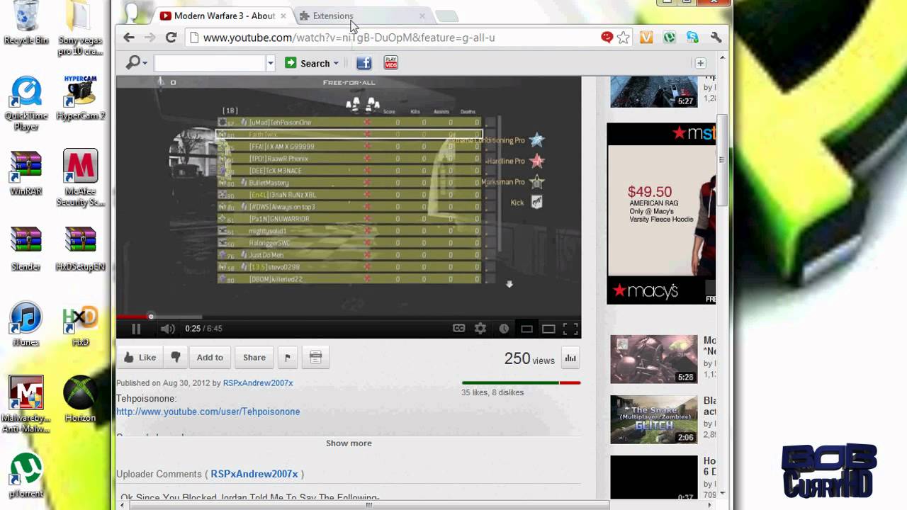Pause the YouTube video

[136, 329]
